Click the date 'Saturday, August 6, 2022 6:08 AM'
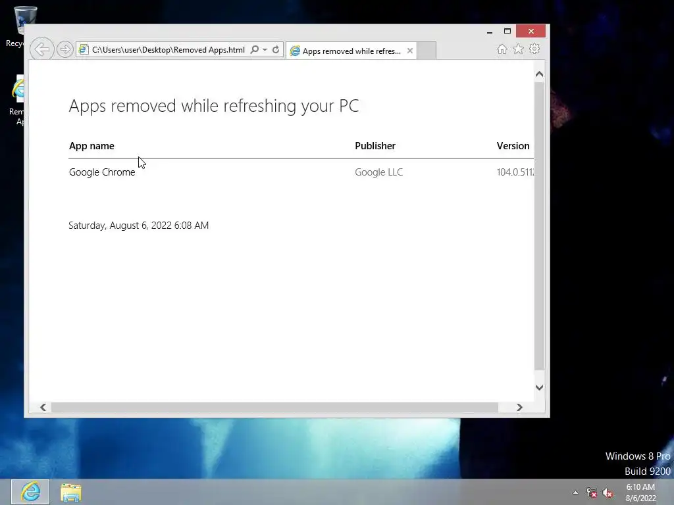This screenshot has width=674, height=505. tap(138, 226)
